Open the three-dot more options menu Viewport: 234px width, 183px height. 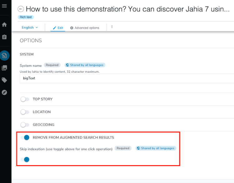pyautogui.click(x=112, y=27)
